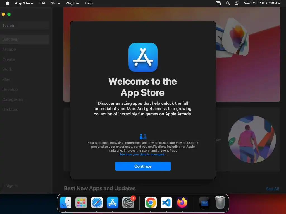286x214 pixels.
Task: Open System Preferences from the Dock
Action: click(128, 202)
